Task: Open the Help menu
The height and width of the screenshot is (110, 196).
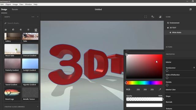Action: 36,4
